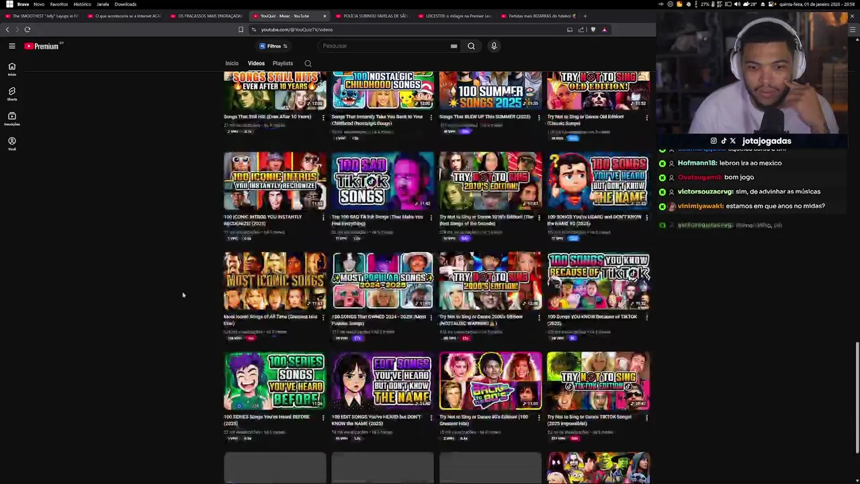Open the on-screen keyboard in search box
860x484 pixels.
point(454,46)
